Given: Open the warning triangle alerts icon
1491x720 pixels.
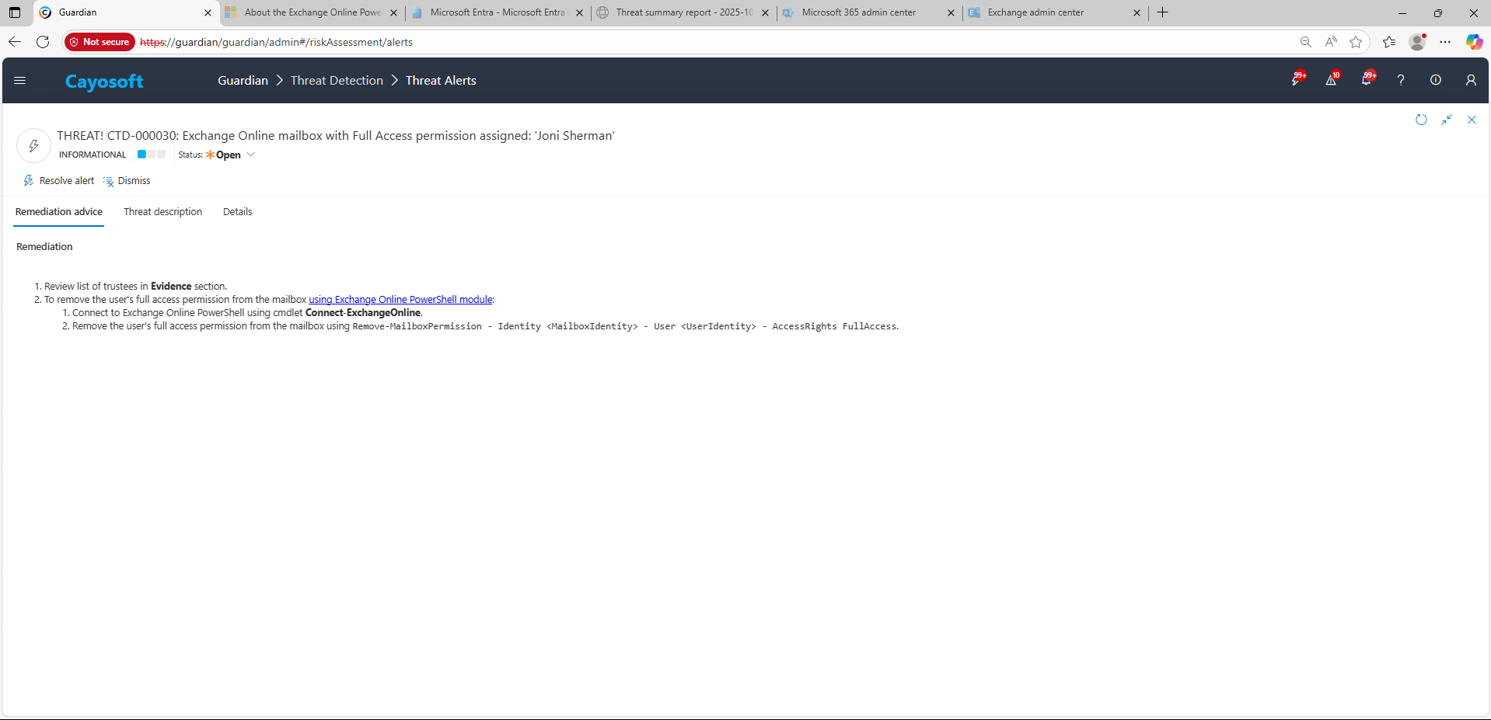Looking at the screenshot, I should [x=1331, y=80].
